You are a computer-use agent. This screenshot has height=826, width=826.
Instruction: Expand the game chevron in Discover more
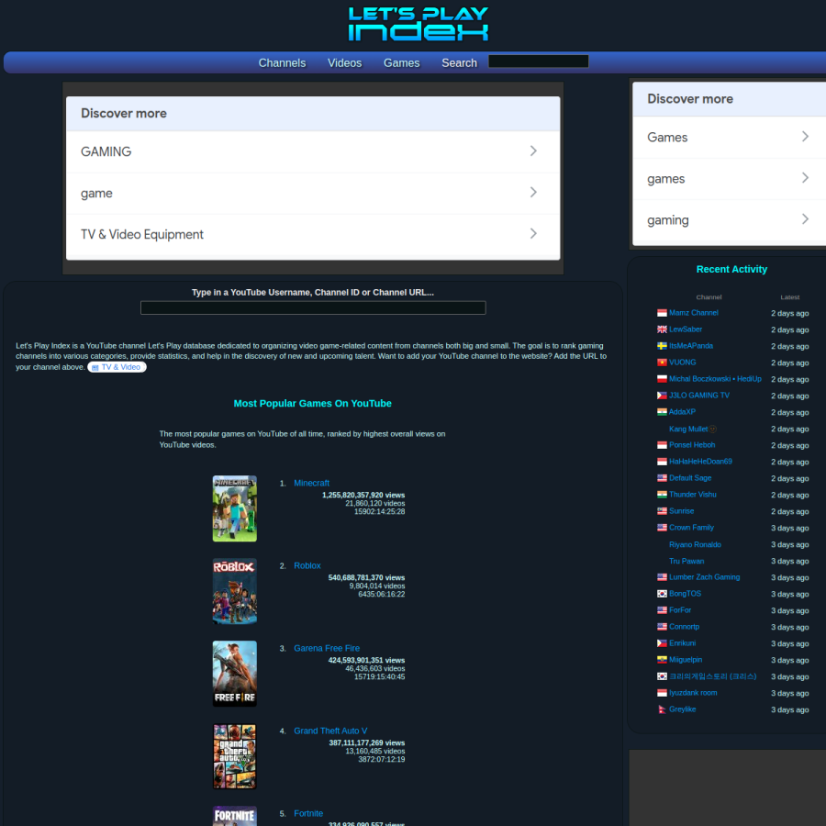pyautogui.click(x=533, y=193)
